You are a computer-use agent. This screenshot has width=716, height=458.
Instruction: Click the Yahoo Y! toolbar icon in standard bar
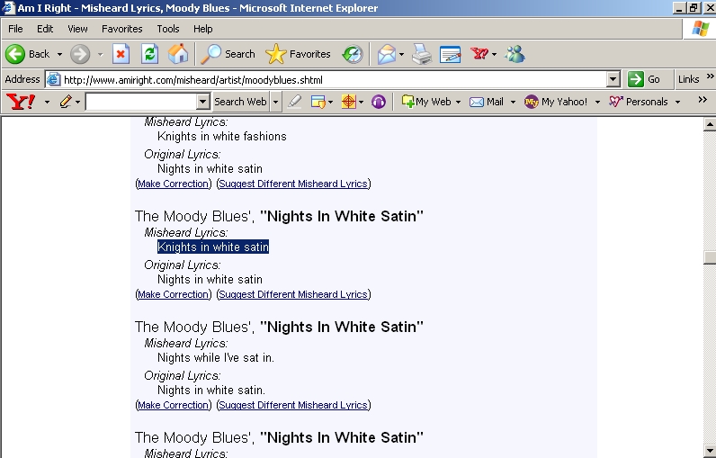click(479, 54)
